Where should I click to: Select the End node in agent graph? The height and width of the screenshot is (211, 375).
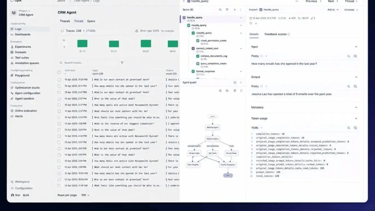tap(228, 175)
